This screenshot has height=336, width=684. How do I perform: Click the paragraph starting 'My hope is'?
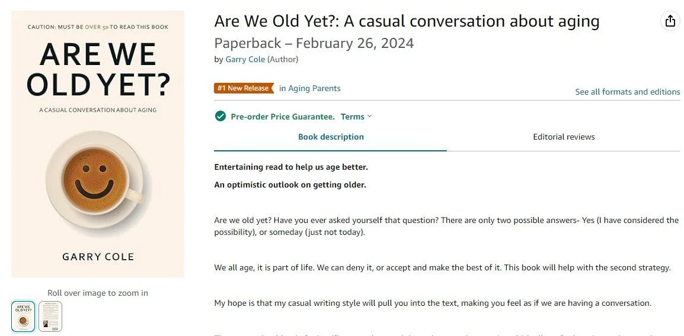tap(433, 303)
